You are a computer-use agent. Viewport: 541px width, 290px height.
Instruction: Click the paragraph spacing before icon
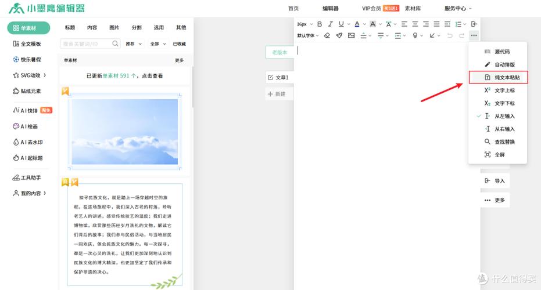click(x=363, y=35)
